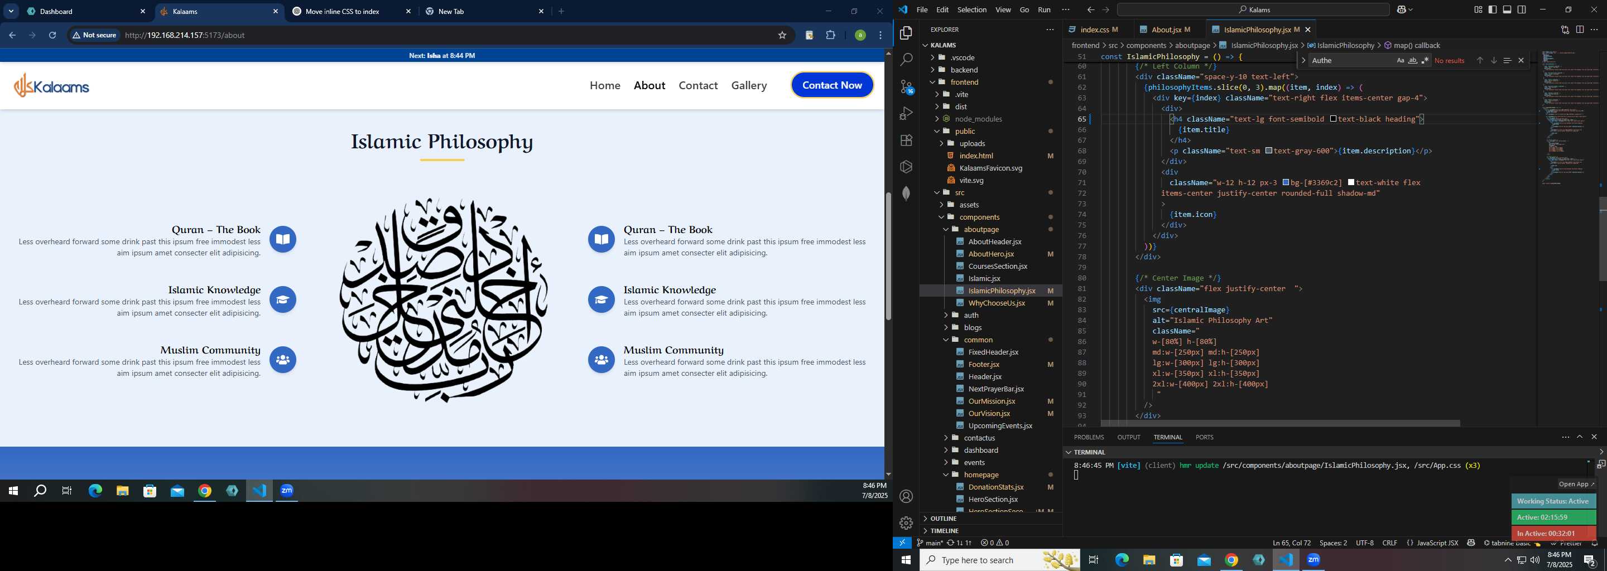The image size is (1607, 571).
Task: Click the text-gray-600 color swatch
Action: pos(1268,151)
